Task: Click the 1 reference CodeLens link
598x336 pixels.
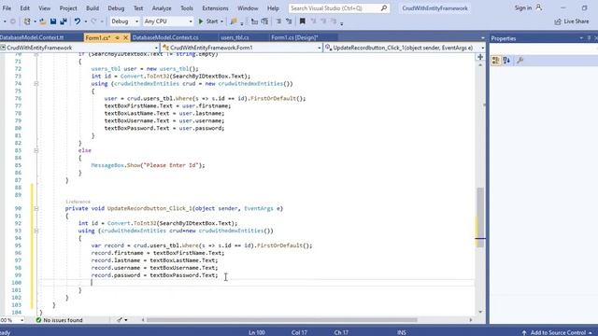Action: (78, 202)
